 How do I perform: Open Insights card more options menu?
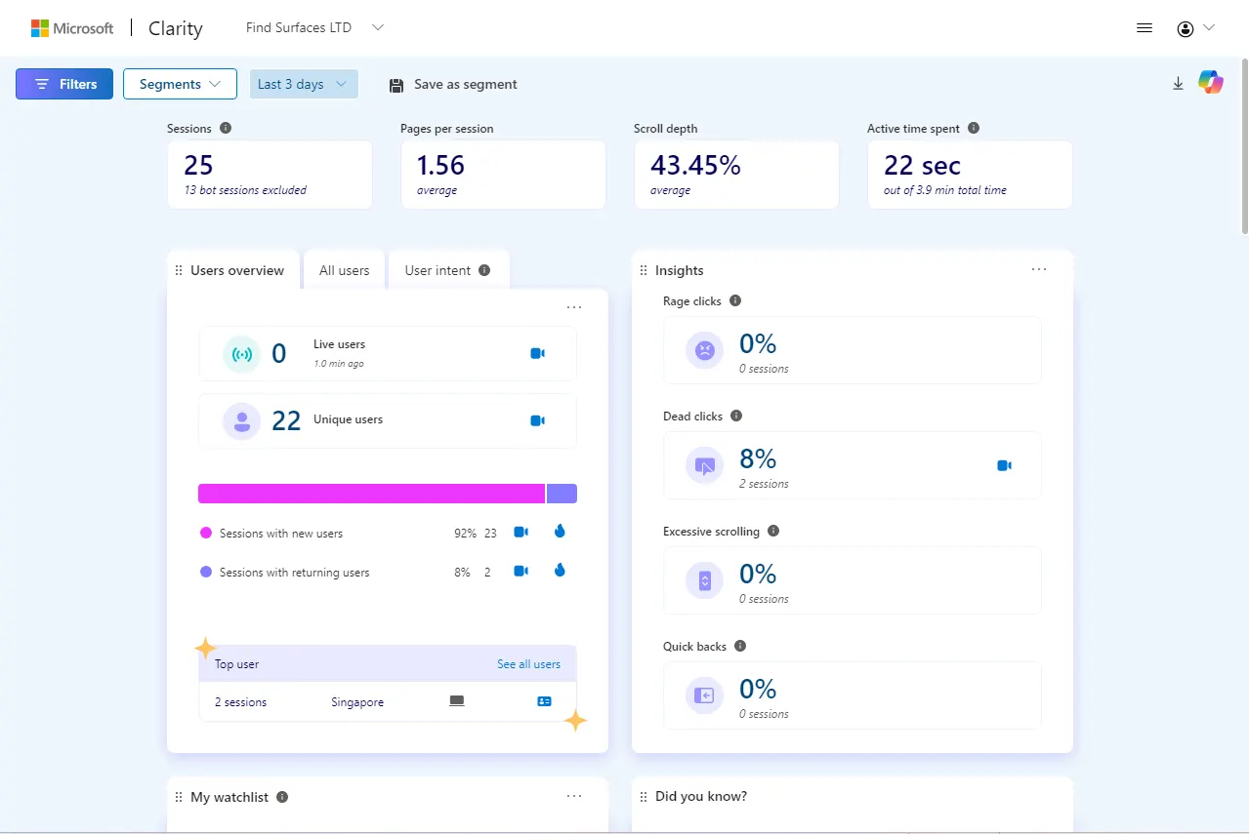coord(1039,269)
